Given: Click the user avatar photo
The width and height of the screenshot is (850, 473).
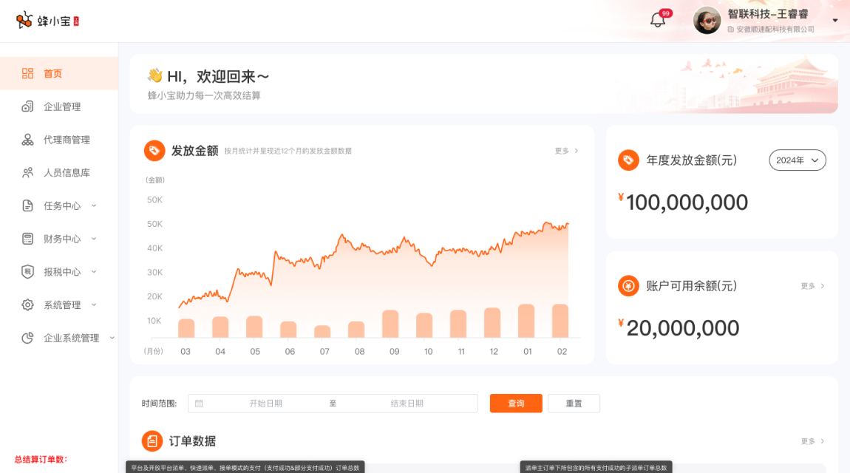Looking at the screenshot, I should tap(707, 20).
